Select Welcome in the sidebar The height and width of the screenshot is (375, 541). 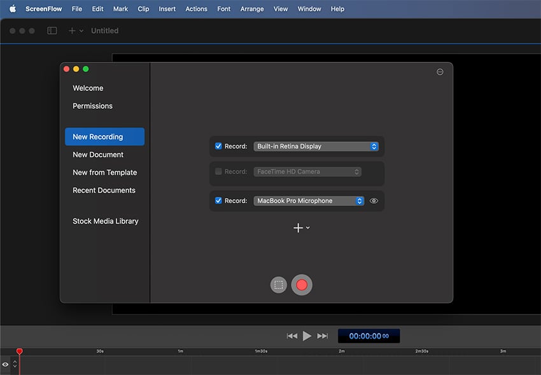pyautogui.click(x=88, y=88)
